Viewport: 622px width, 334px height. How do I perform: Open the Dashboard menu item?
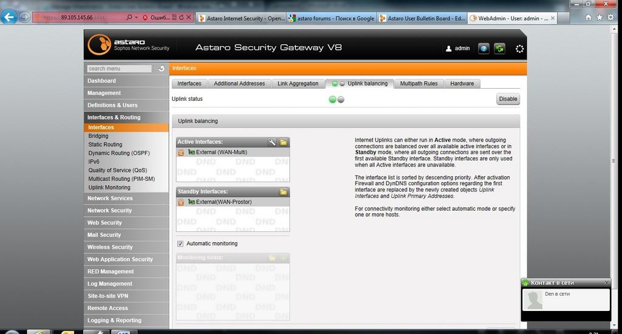(x=126, y=81)
